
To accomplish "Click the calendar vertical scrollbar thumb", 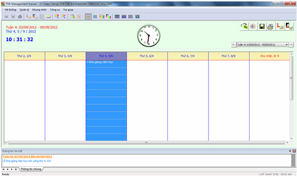I will [291, 78].
